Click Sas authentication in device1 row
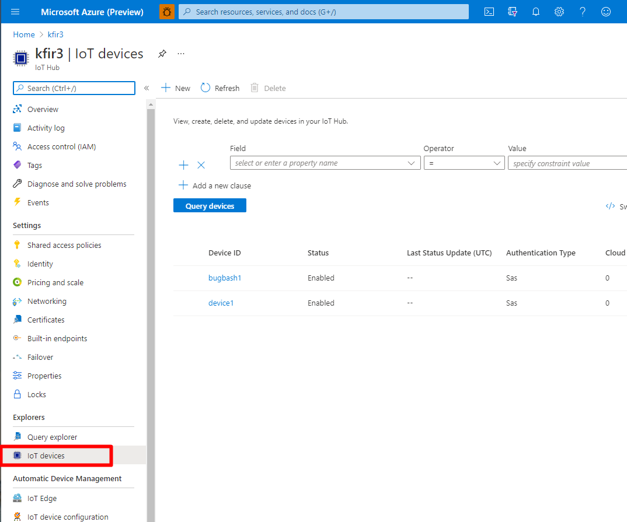Viewport: 627px width, 522px height. [511, 303]
